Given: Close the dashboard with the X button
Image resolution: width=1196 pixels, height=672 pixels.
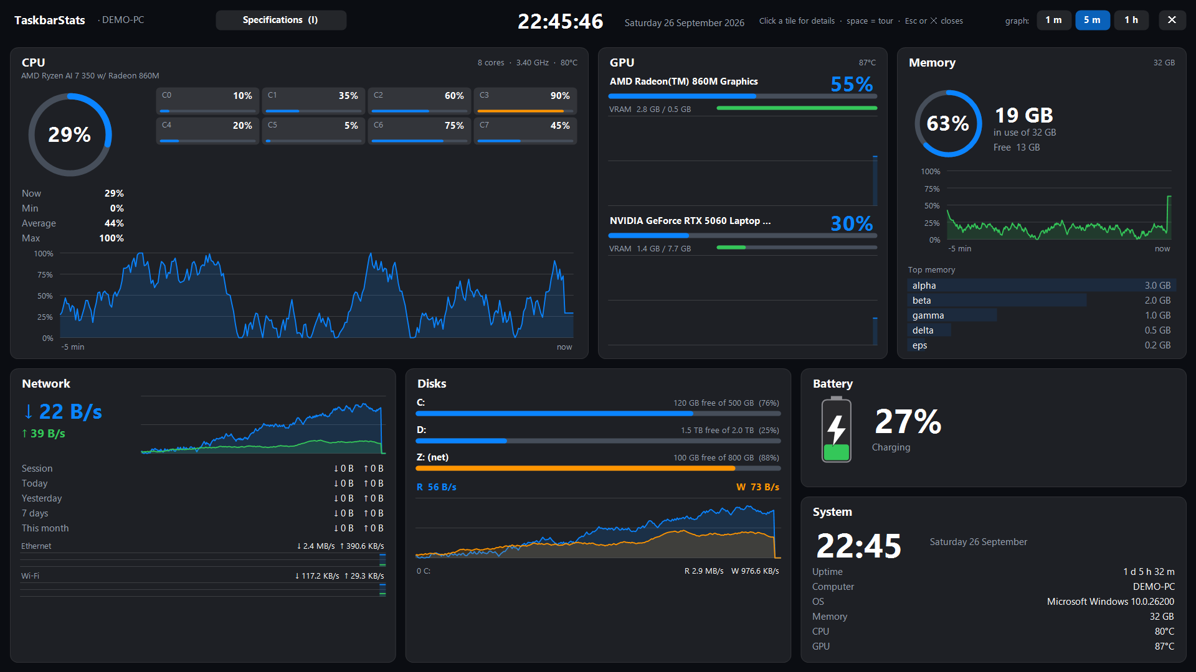Looking at the screenshot, I should coord(1172,20).
